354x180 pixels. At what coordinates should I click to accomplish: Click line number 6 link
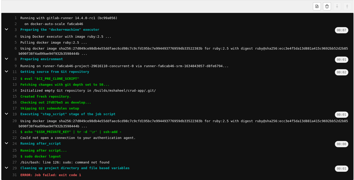[x=16, y=48]
